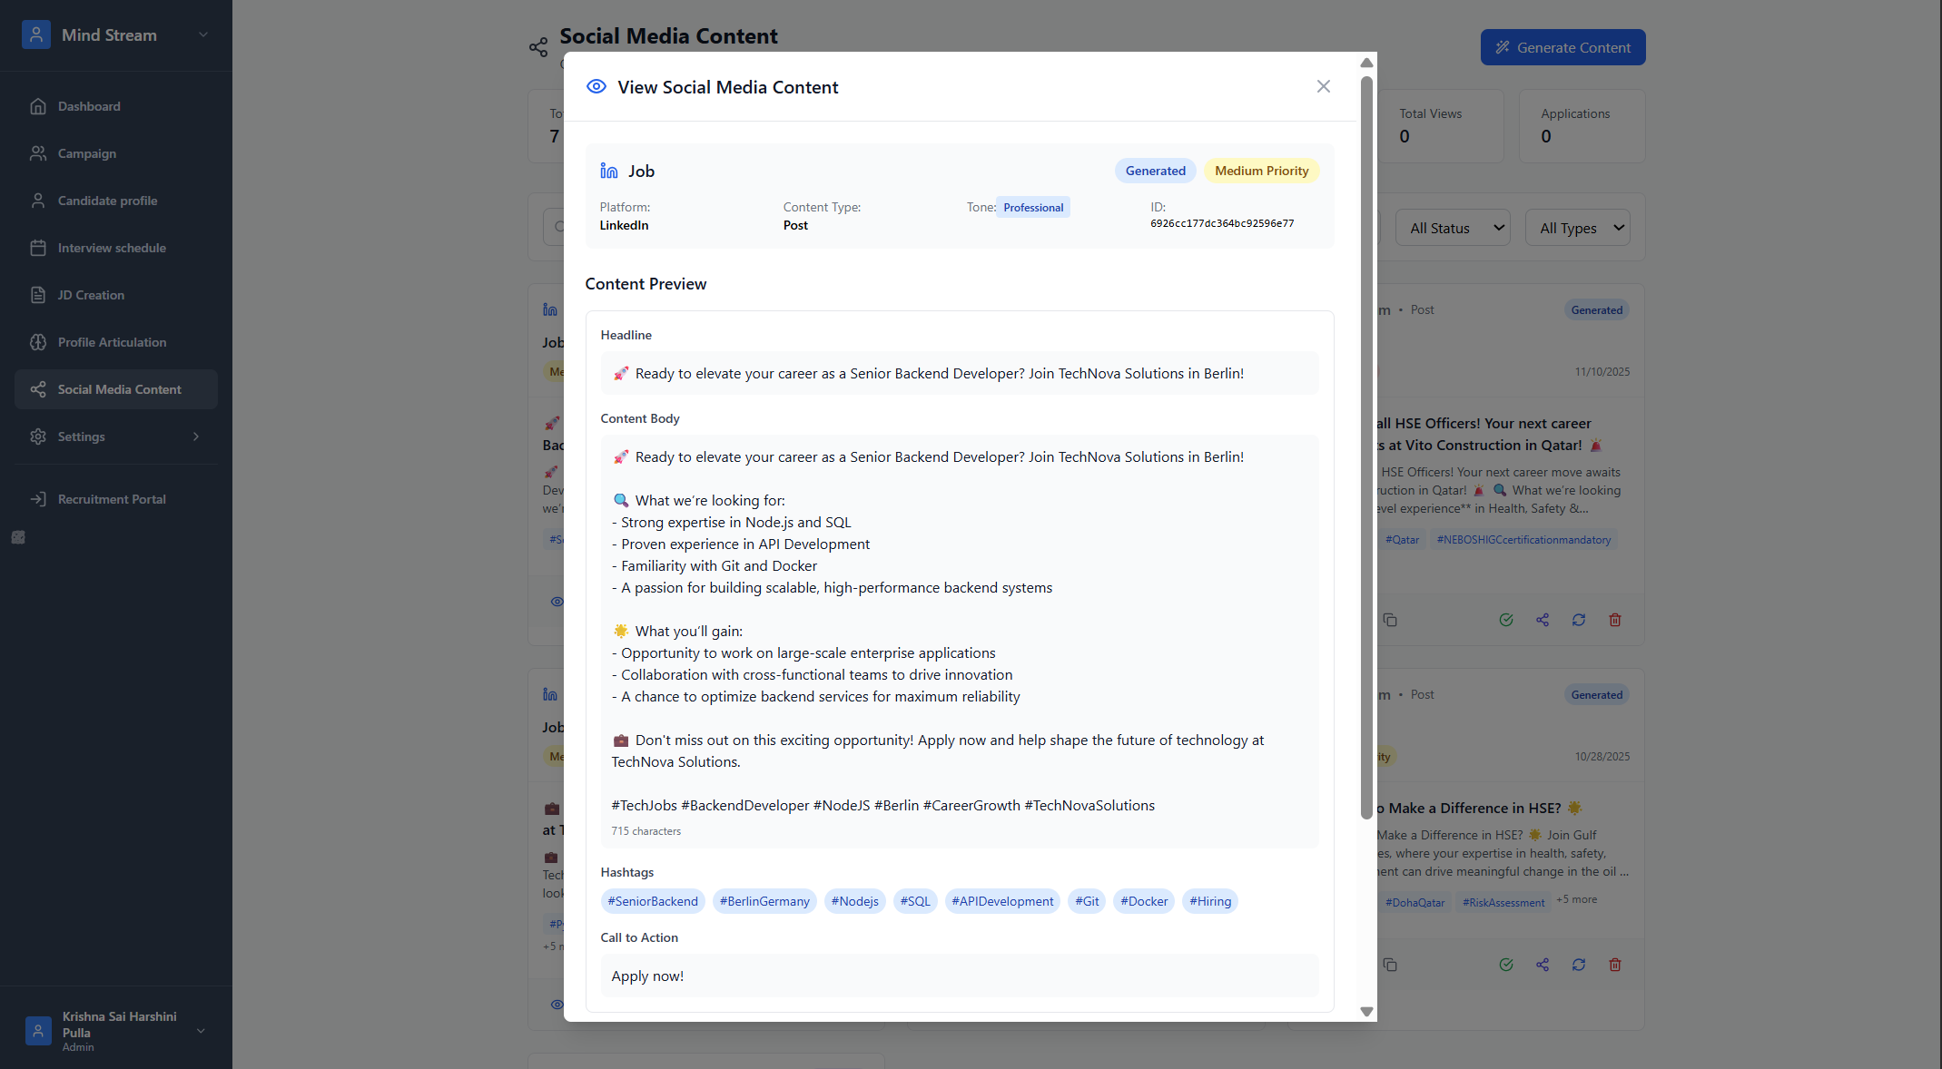
Task: Open the Recruitment Portal link
Action: tap(111, 499)
